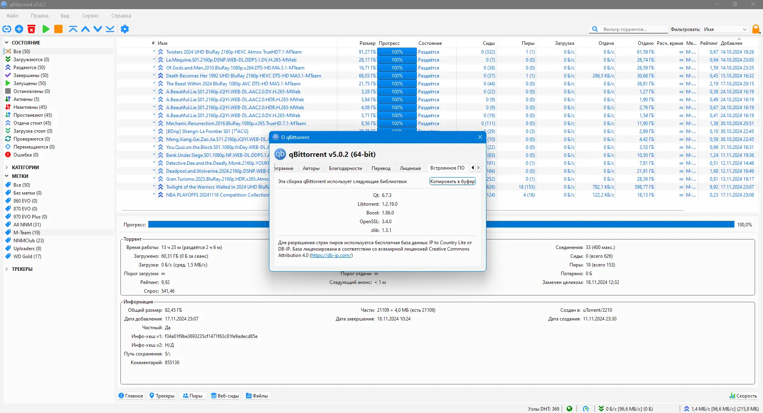Image resolution: width=763 pixels, height=413 pixels.
Task: Click the torrent pieces Прогресс bar in details
Action: (x=441, y=225)
